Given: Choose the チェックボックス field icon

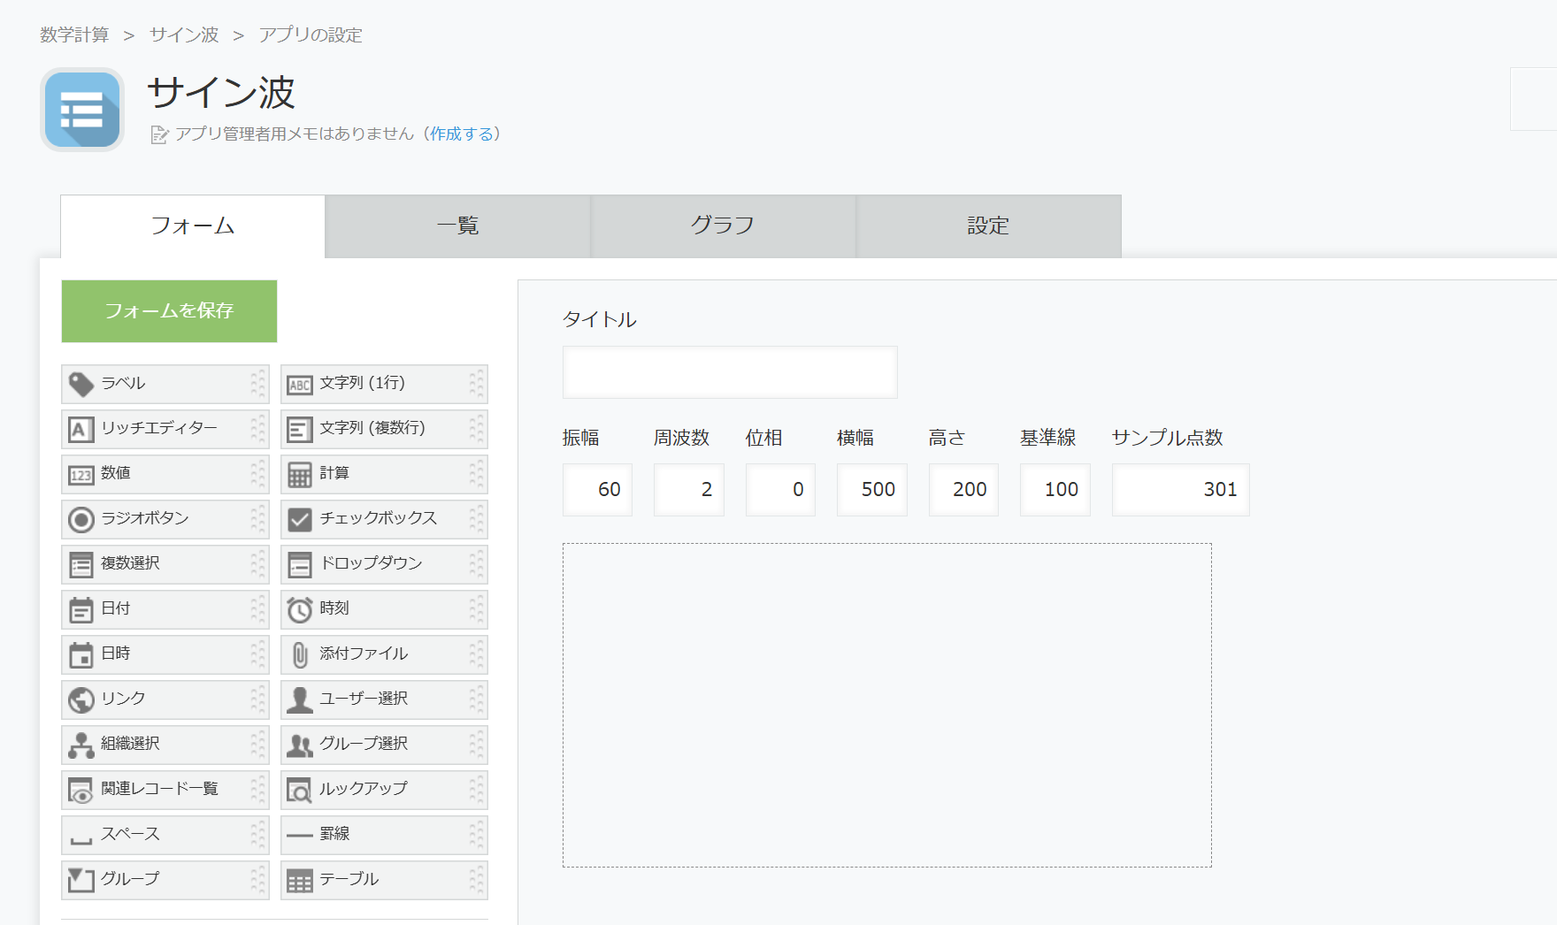Looking at the screenshot, I should pyautogui.click(x=300, y=520).
